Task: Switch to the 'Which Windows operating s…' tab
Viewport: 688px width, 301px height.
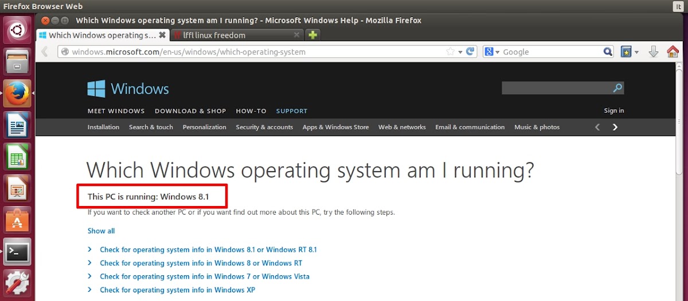Action: click(103, 35)
